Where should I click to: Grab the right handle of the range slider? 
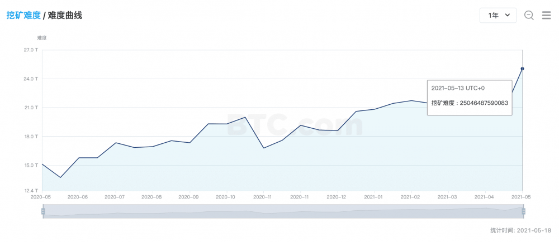click(x=524, y=211)
